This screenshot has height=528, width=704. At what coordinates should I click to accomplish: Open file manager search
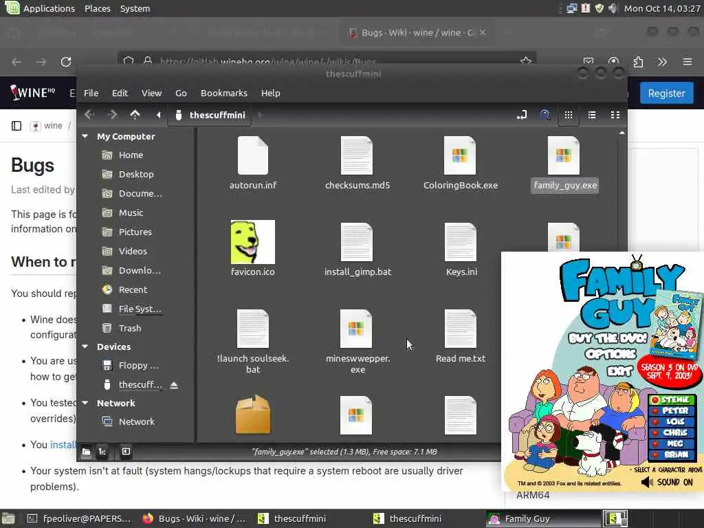[545, 115]
